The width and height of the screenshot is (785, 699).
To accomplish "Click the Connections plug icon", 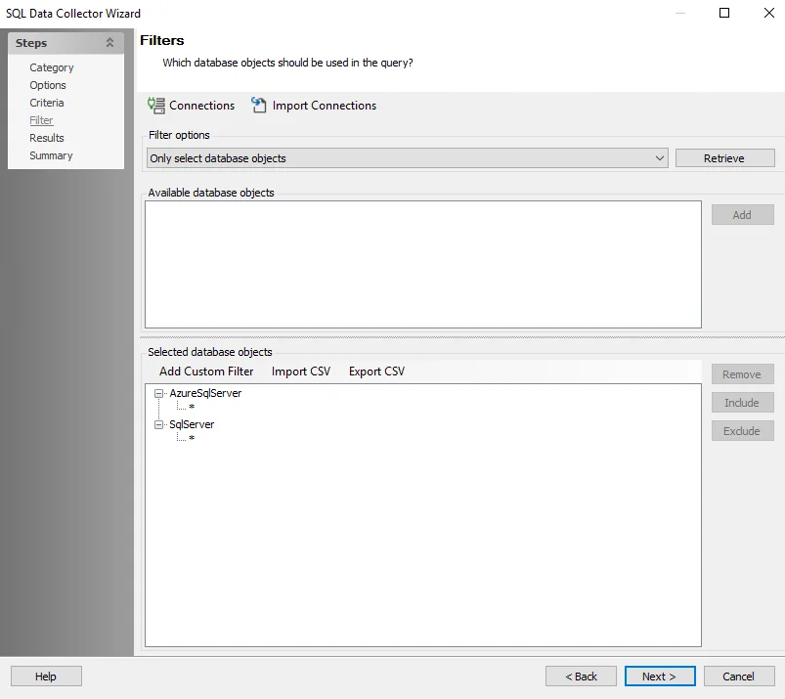I will 155,106.
